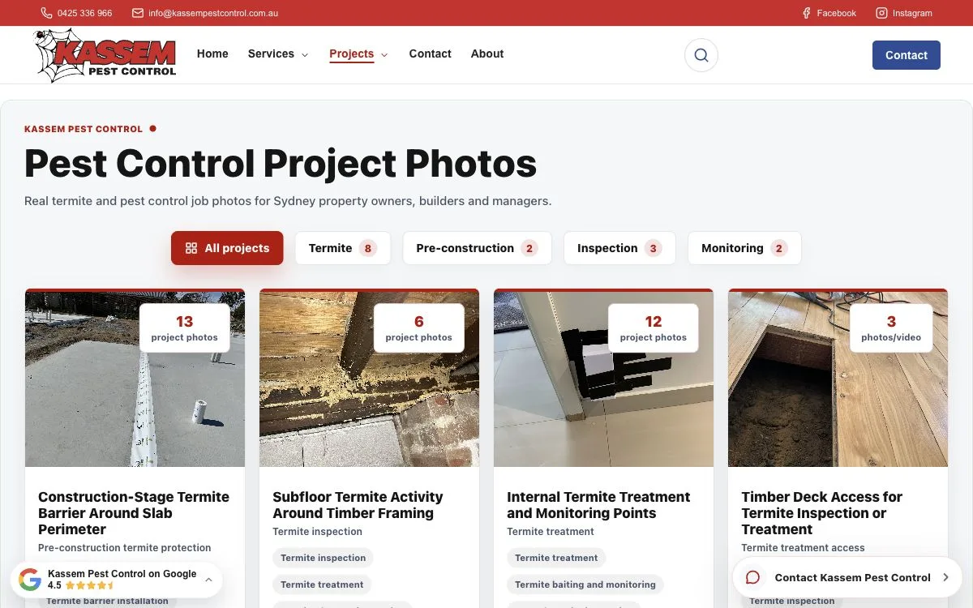Viewport: 973px width, 608px height.
Task: Click info@kassempestcontrol.com.au email link
Action: click(213, 13)
